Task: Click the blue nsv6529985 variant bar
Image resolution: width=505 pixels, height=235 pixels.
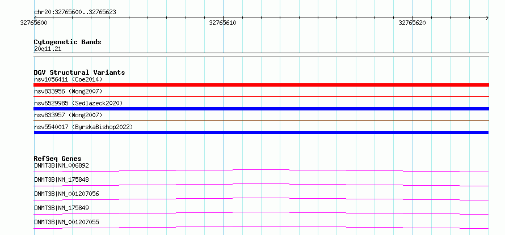Action: point(261,109)
